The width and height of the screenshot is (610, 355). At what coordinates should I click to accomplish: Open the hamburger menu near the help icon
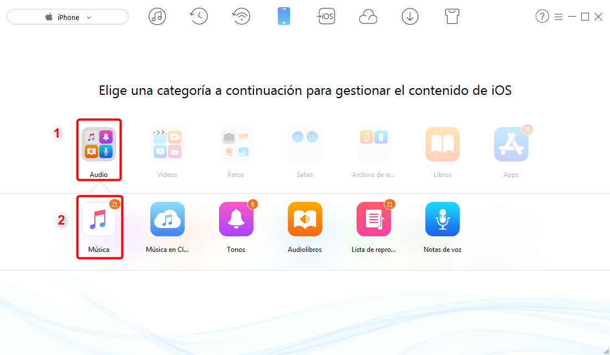pos(558,17)
